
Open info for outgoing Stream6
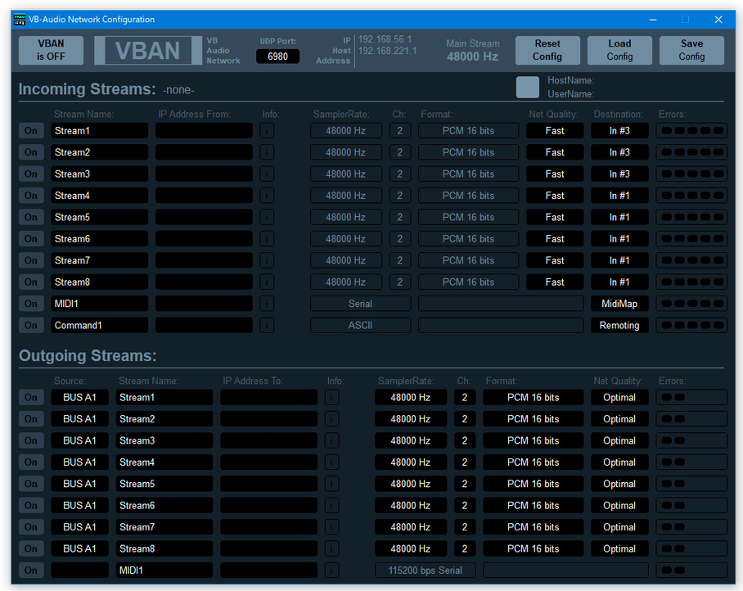coord(331,506)
